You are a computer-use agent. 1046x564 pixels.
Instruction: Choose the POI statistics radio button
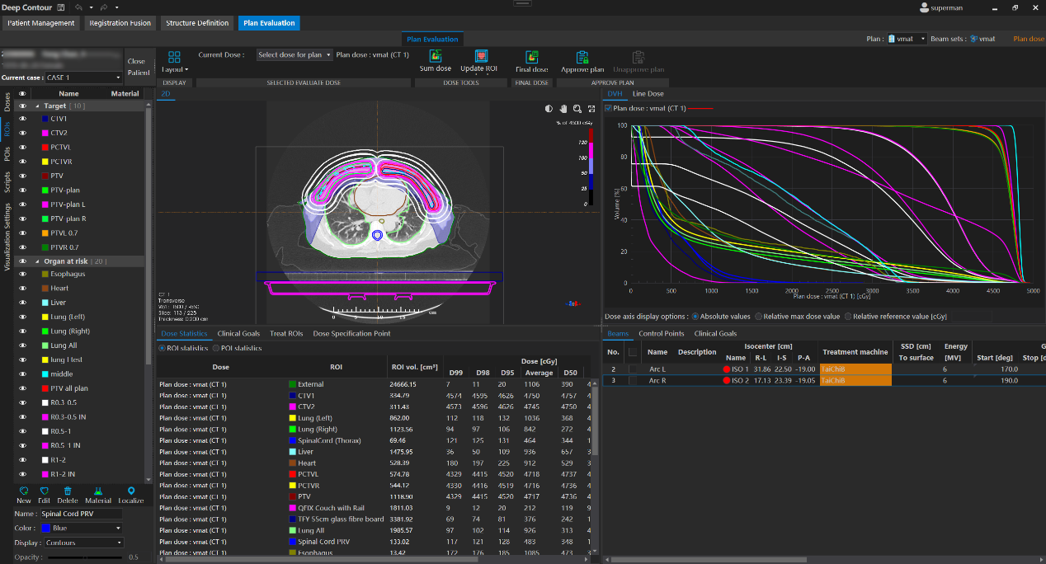pos(216,348)
